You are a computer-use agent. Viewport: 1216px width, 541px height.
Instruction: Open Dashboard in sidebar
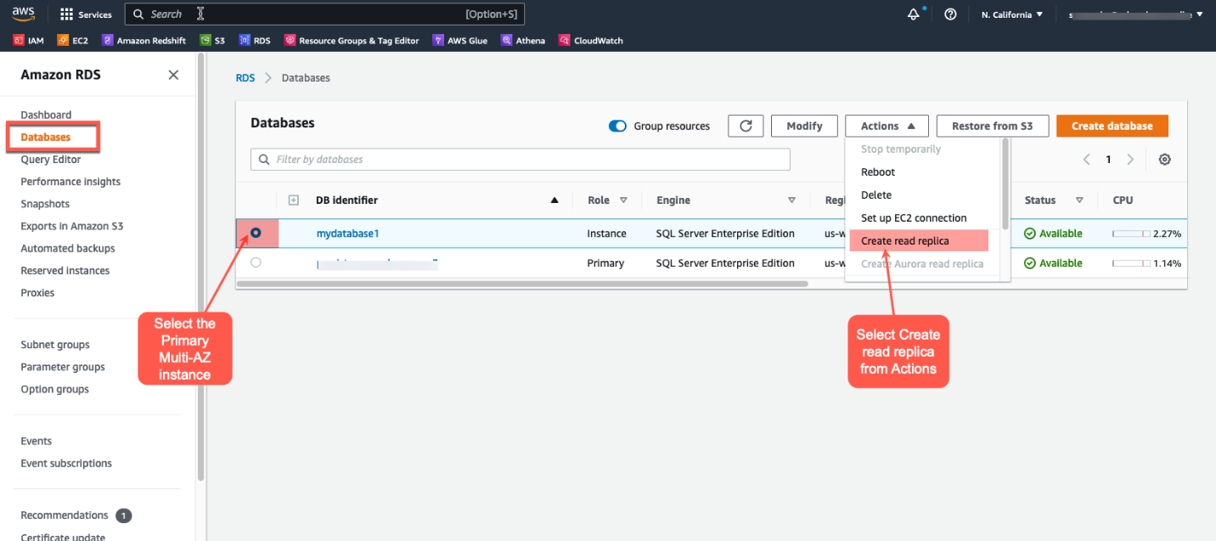tap(46, 115)
